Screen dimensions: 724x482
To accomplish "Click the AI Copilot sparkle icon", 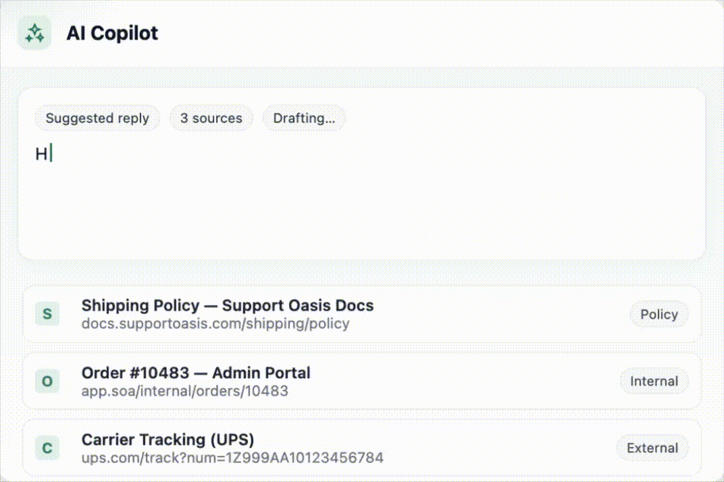I will click(34, 32).
